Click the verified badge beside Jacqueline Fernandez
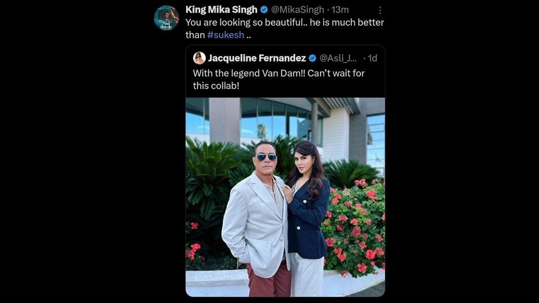 coord(312,58)
